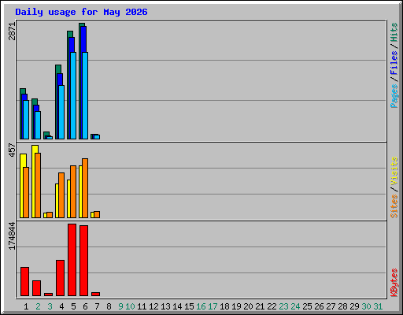The width and height of the screenshot is (403, 315).
Task: Click the green day 23 axis label
Action: click(283, 306)
